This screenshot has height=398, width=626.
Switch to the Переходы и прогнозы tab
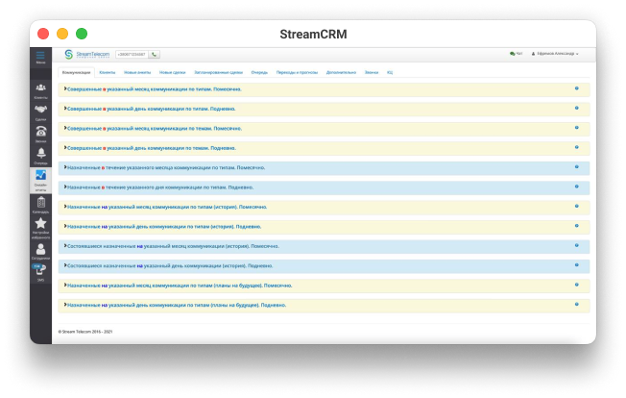coord(297,72)
